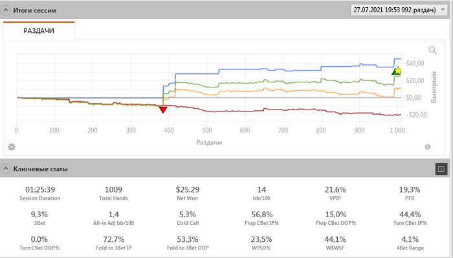453x258 pixels.
Task: Click the Session Duration 01:25:39 stat
Action: (x=40, y=193)
